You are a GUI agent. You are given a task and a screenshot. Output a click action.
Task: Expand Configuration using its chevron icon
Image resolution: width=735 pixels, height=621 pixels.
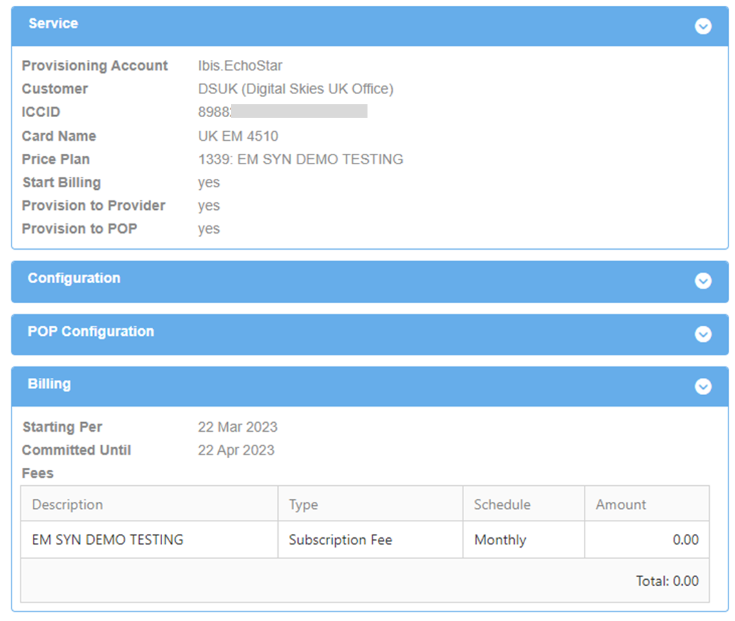[703, 281]
